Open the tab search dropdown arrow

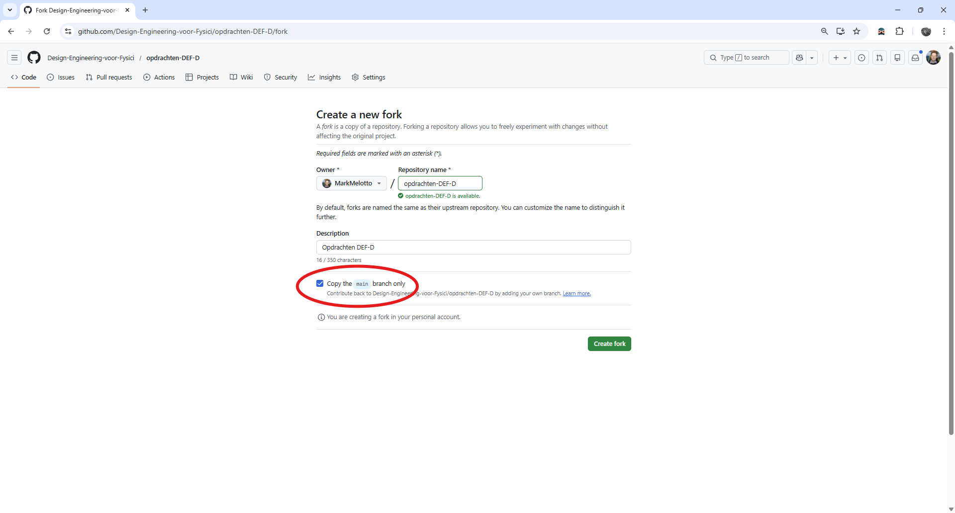[10, 10]
